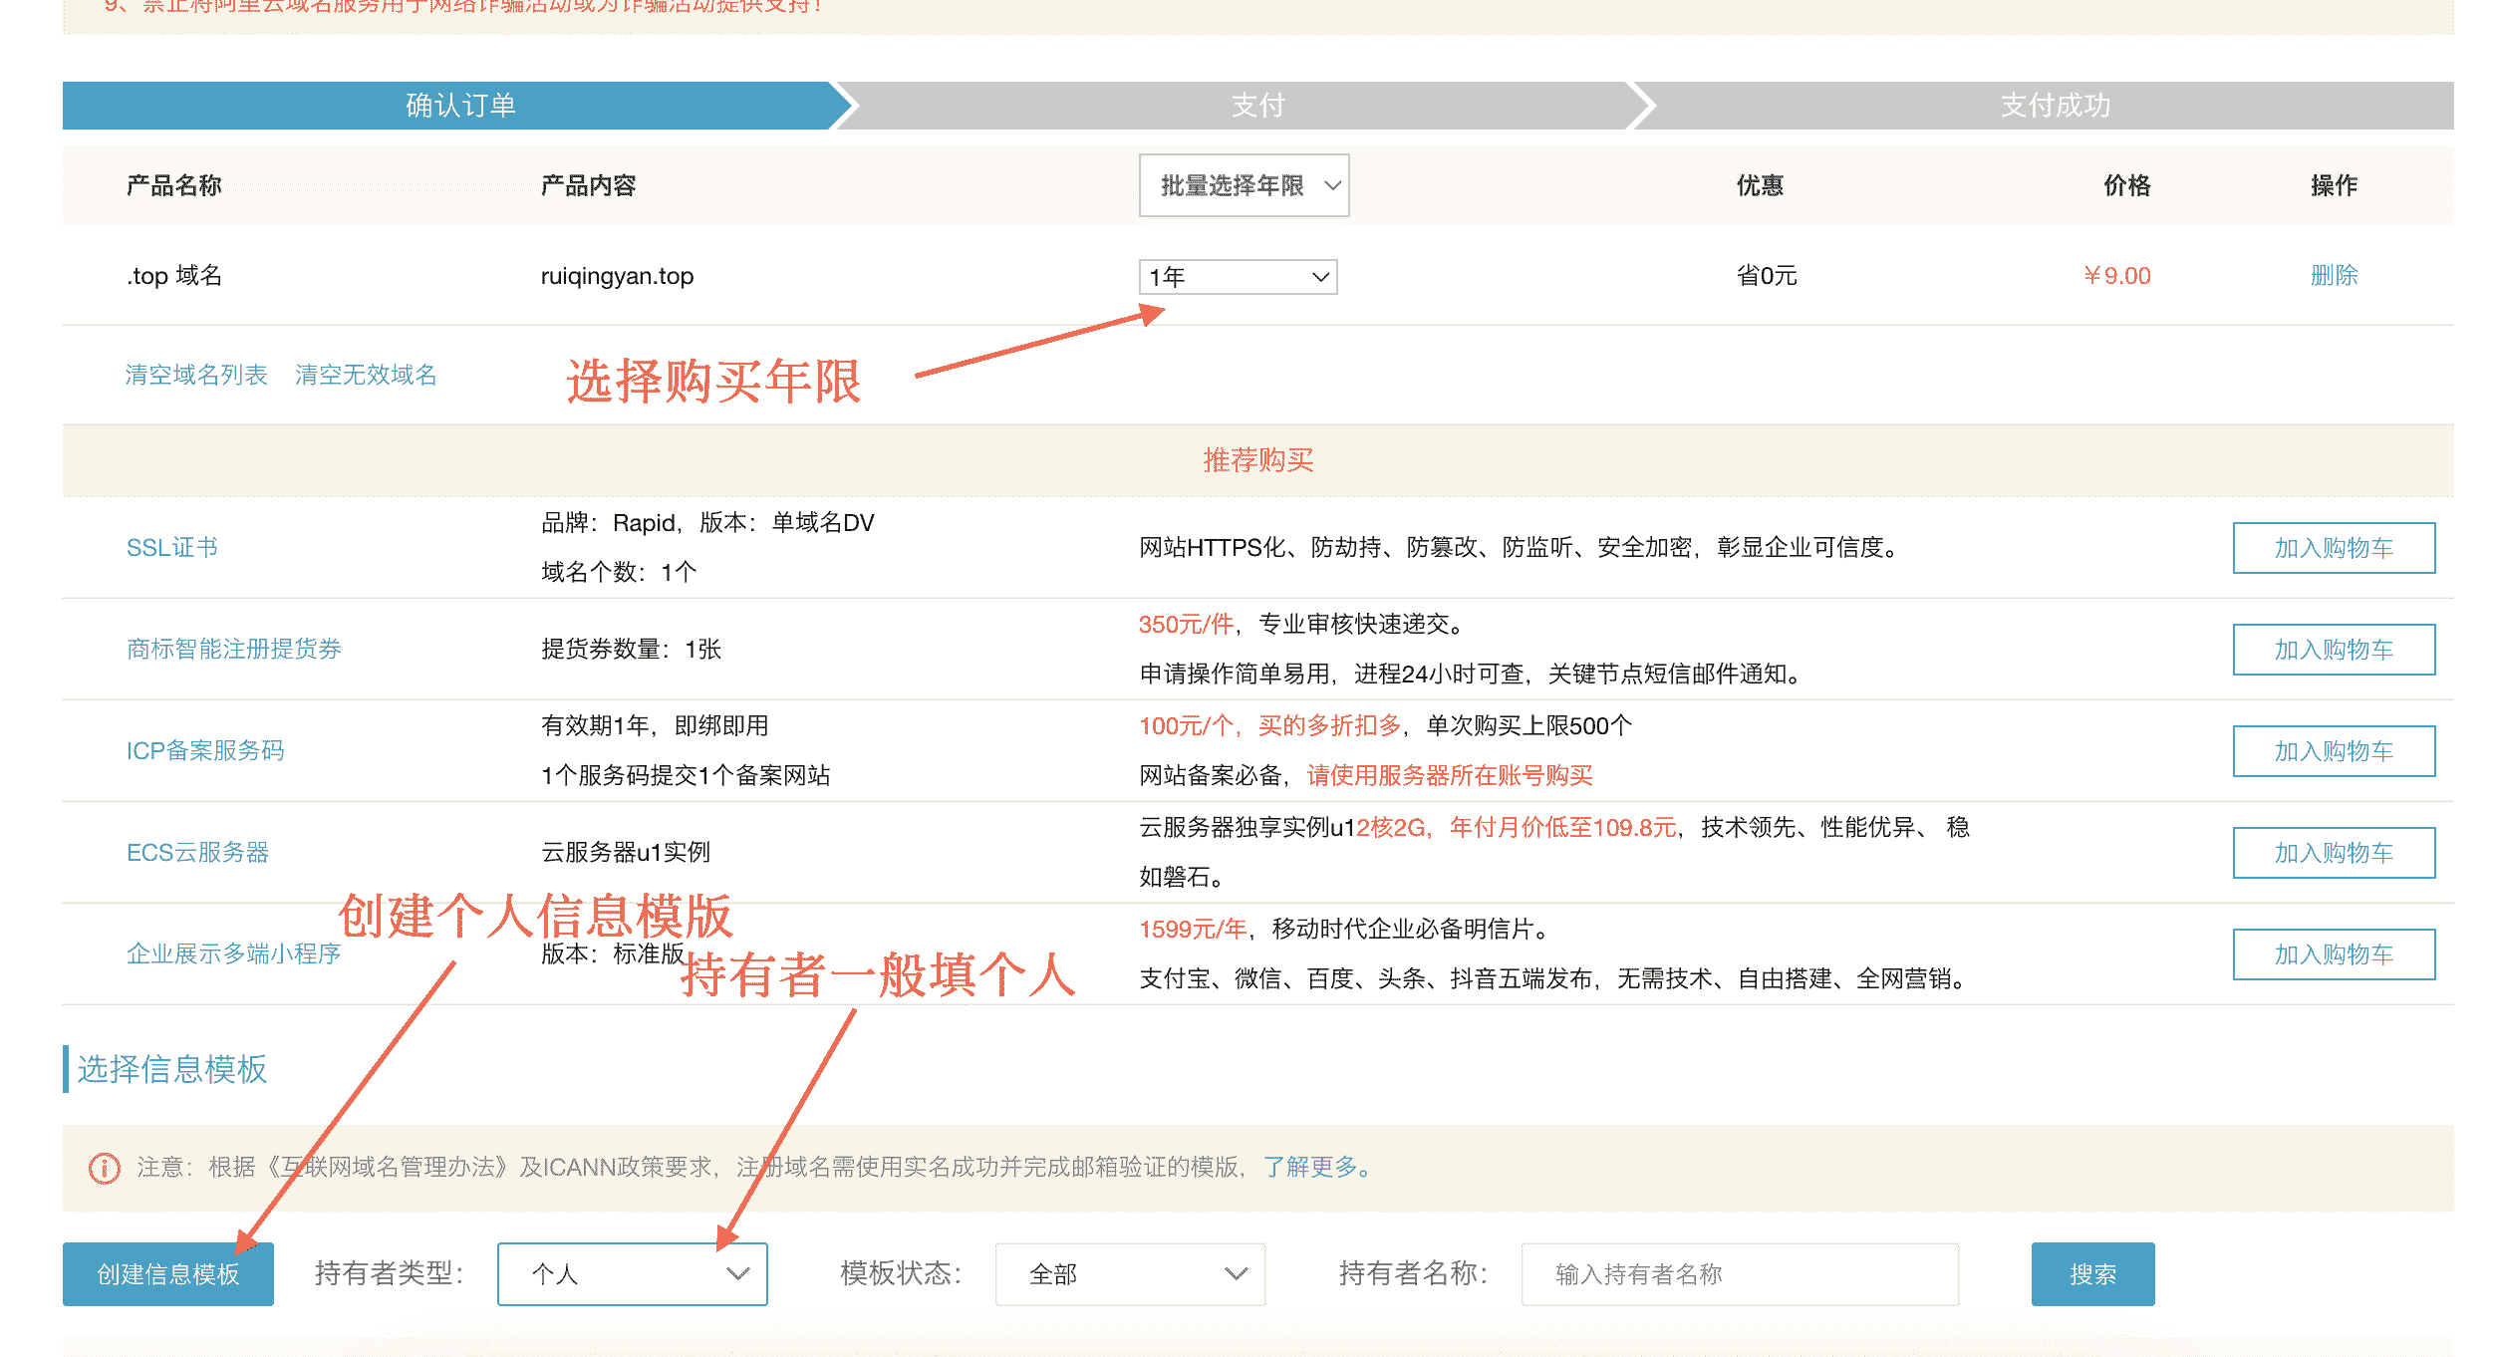
Task: Click 清空域名列表 link
Action: 196,375
